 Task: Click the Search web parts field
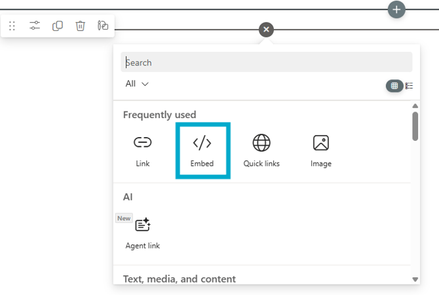click(266, 62)
